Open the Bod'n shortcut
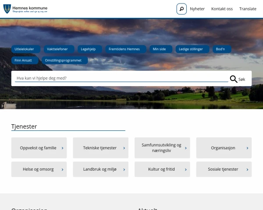 coord(220,49)
